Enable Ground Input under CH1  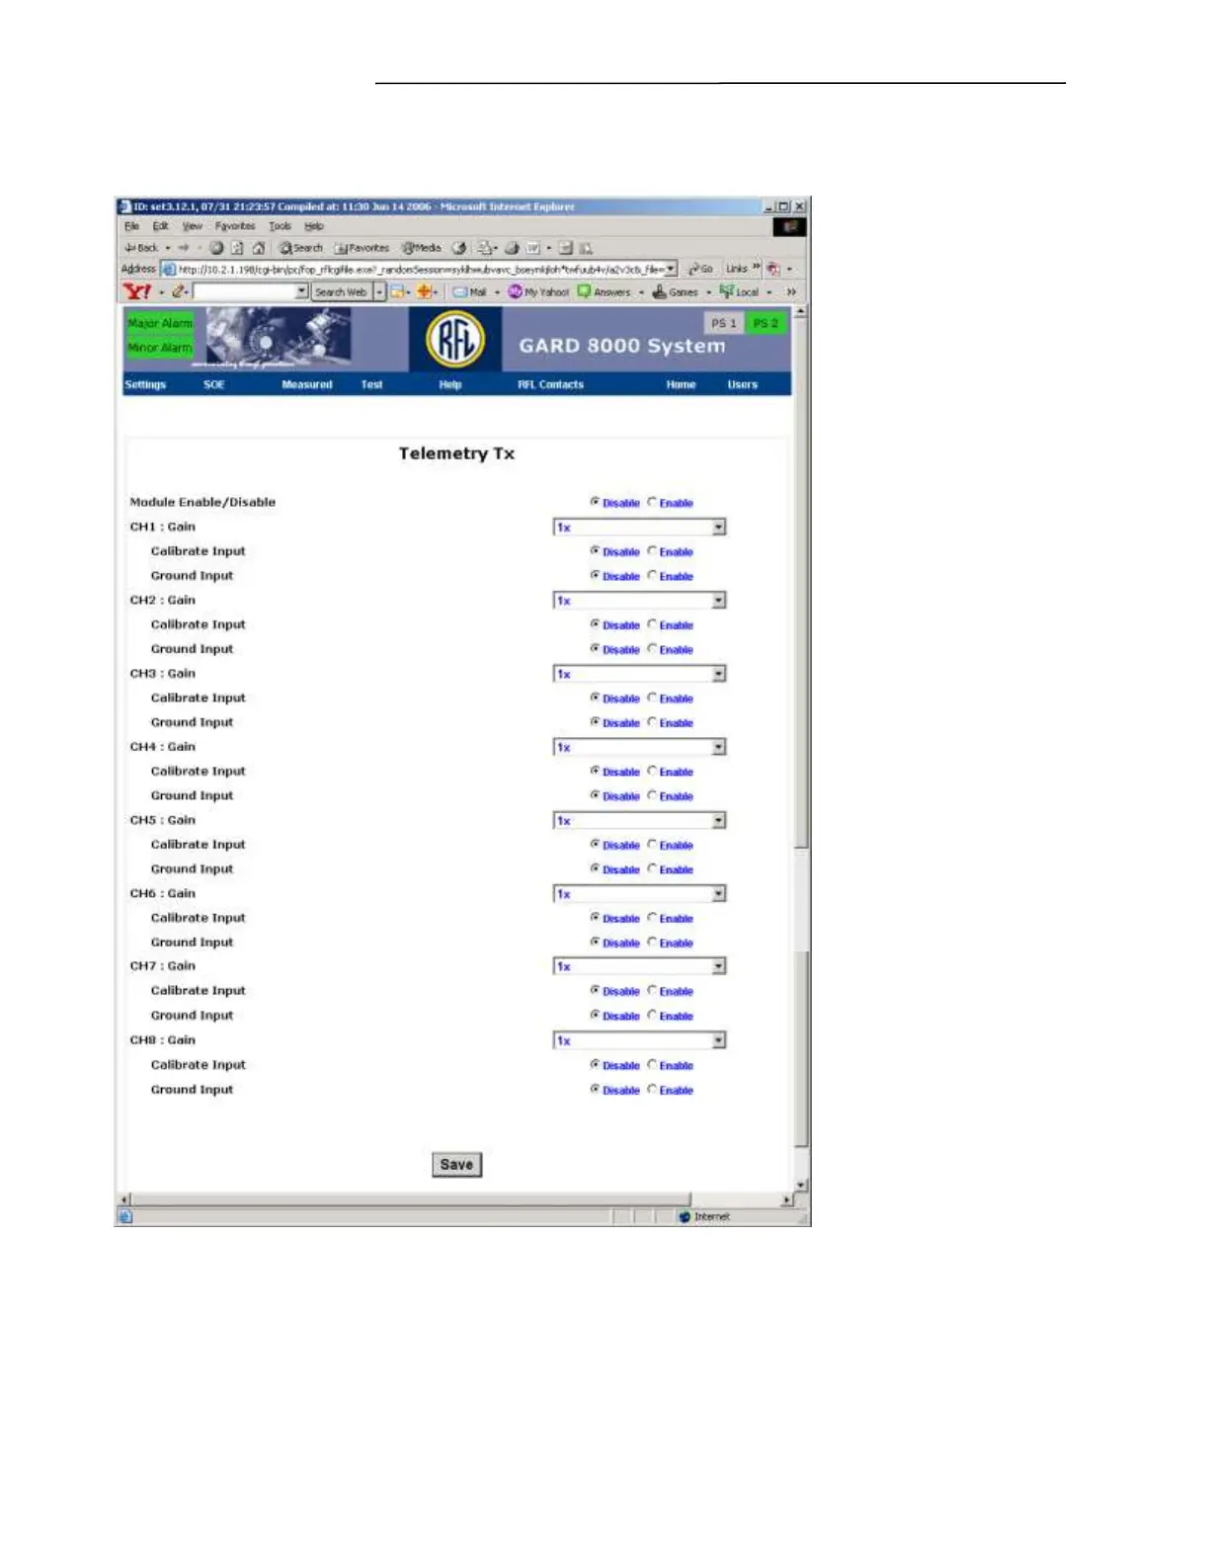pyautogui.click(x=652, y=575)
